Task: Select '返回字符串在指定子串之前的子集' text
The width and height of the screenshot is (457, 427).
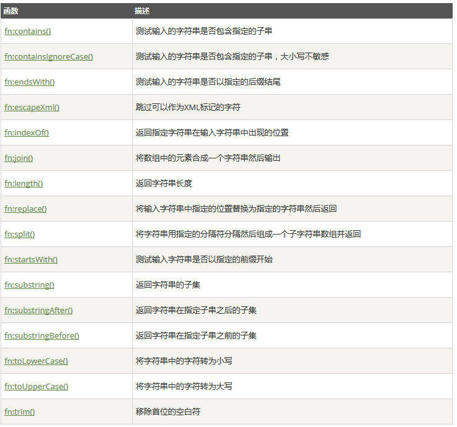Action: [196, 335]
